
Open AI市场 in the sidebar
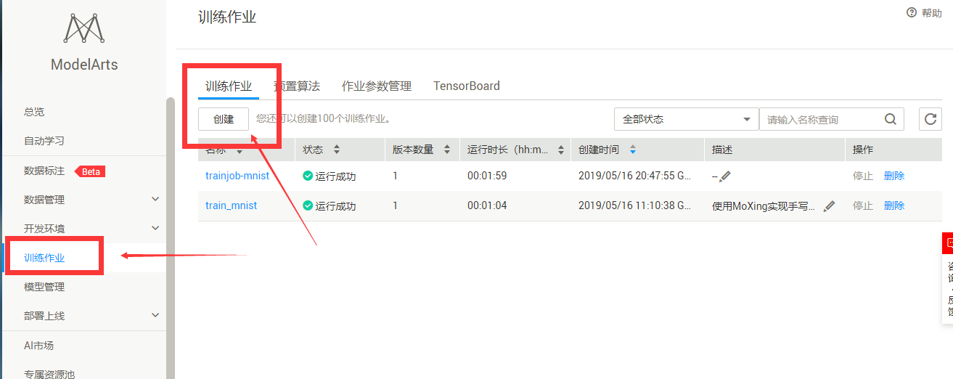(x=39, y=346)
